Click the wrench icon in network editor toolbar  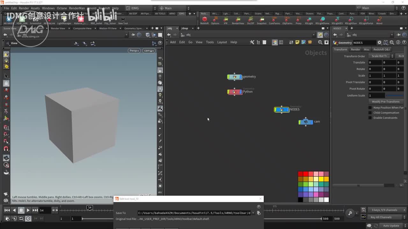click(x=252, y=42)
